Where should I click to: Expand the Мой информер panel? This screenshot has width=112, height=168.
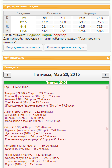(x=108, y=58)
